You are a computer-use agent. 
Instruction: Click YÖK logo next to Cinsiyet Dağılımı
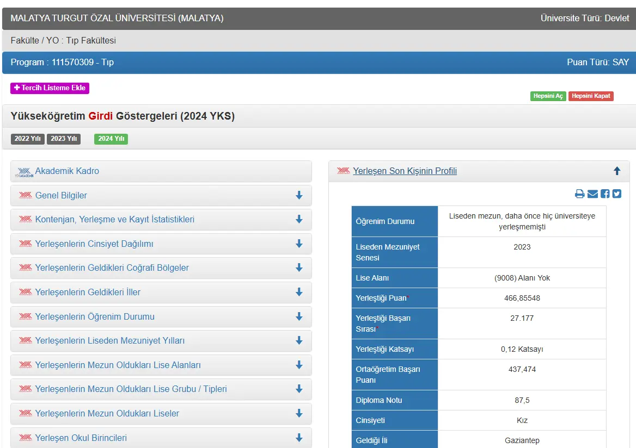(x=25, y=243)
